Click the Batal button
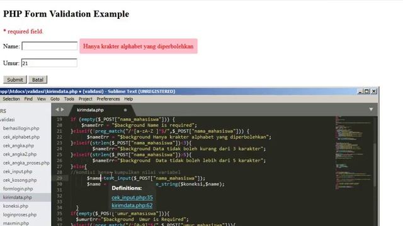Viewport: 403px width, 226px height. point(38,80)
